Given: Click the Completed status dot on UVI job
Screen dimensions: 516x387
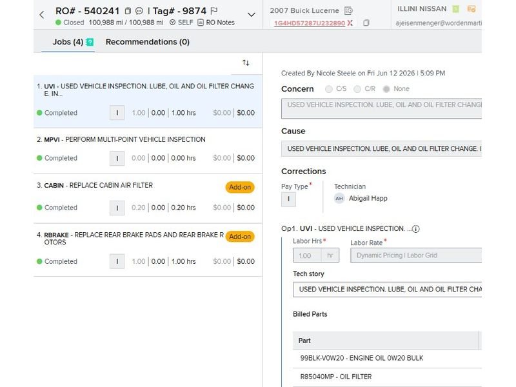Looking at the screenshot, I should pos(39,113).
